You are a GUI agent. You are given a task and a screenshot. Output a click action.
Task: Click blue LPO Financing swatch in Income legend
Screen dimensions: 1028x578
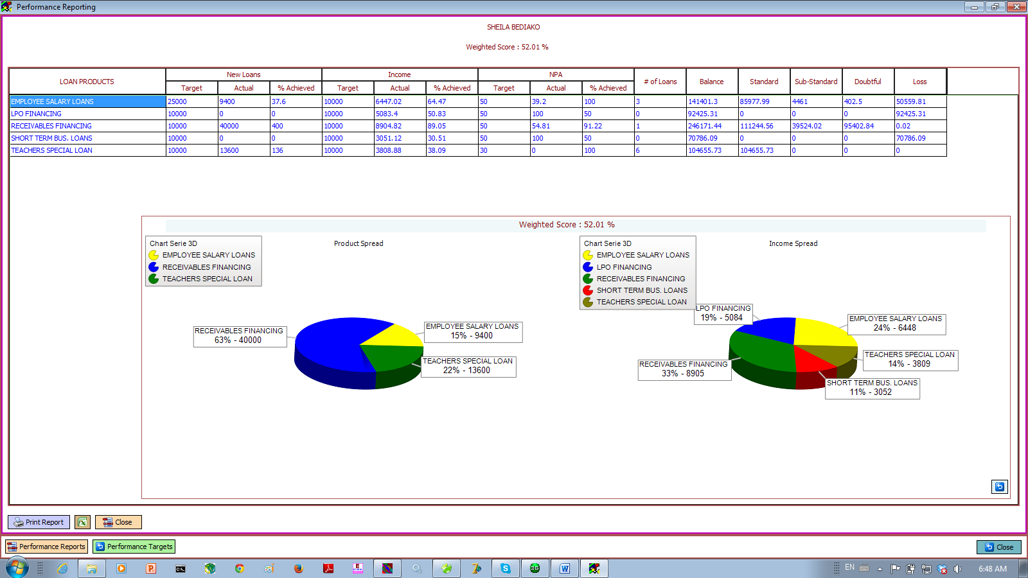(588, 267)
